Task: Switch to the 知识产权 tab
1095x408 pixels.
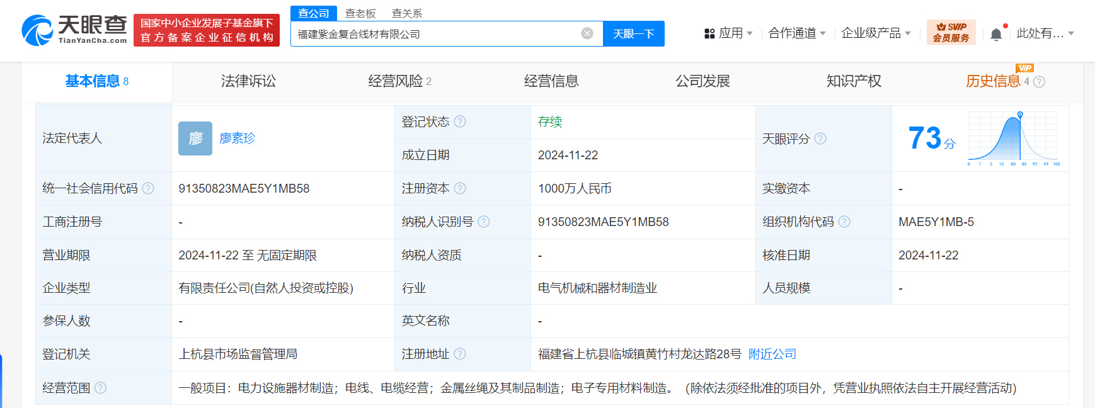Action: point(854,81)
